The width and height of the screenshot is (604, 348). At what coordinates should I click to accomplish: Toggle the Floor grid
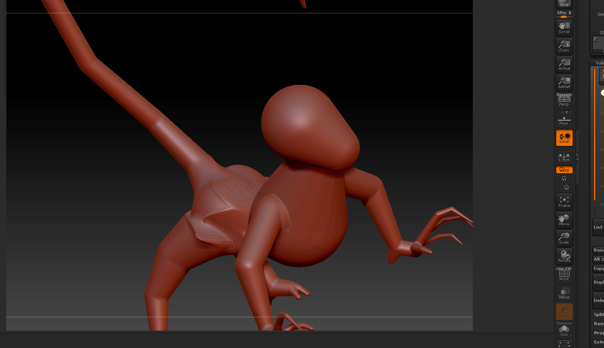point(564,119)
